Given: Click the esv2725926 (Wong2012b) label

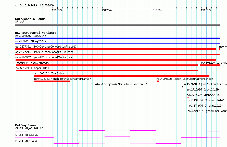Looking at the screenshot, I should point(203,89).
